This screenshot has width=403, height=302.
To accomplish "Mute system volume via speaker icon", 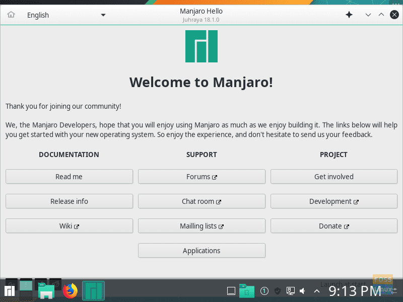I will tap(303, 291).
